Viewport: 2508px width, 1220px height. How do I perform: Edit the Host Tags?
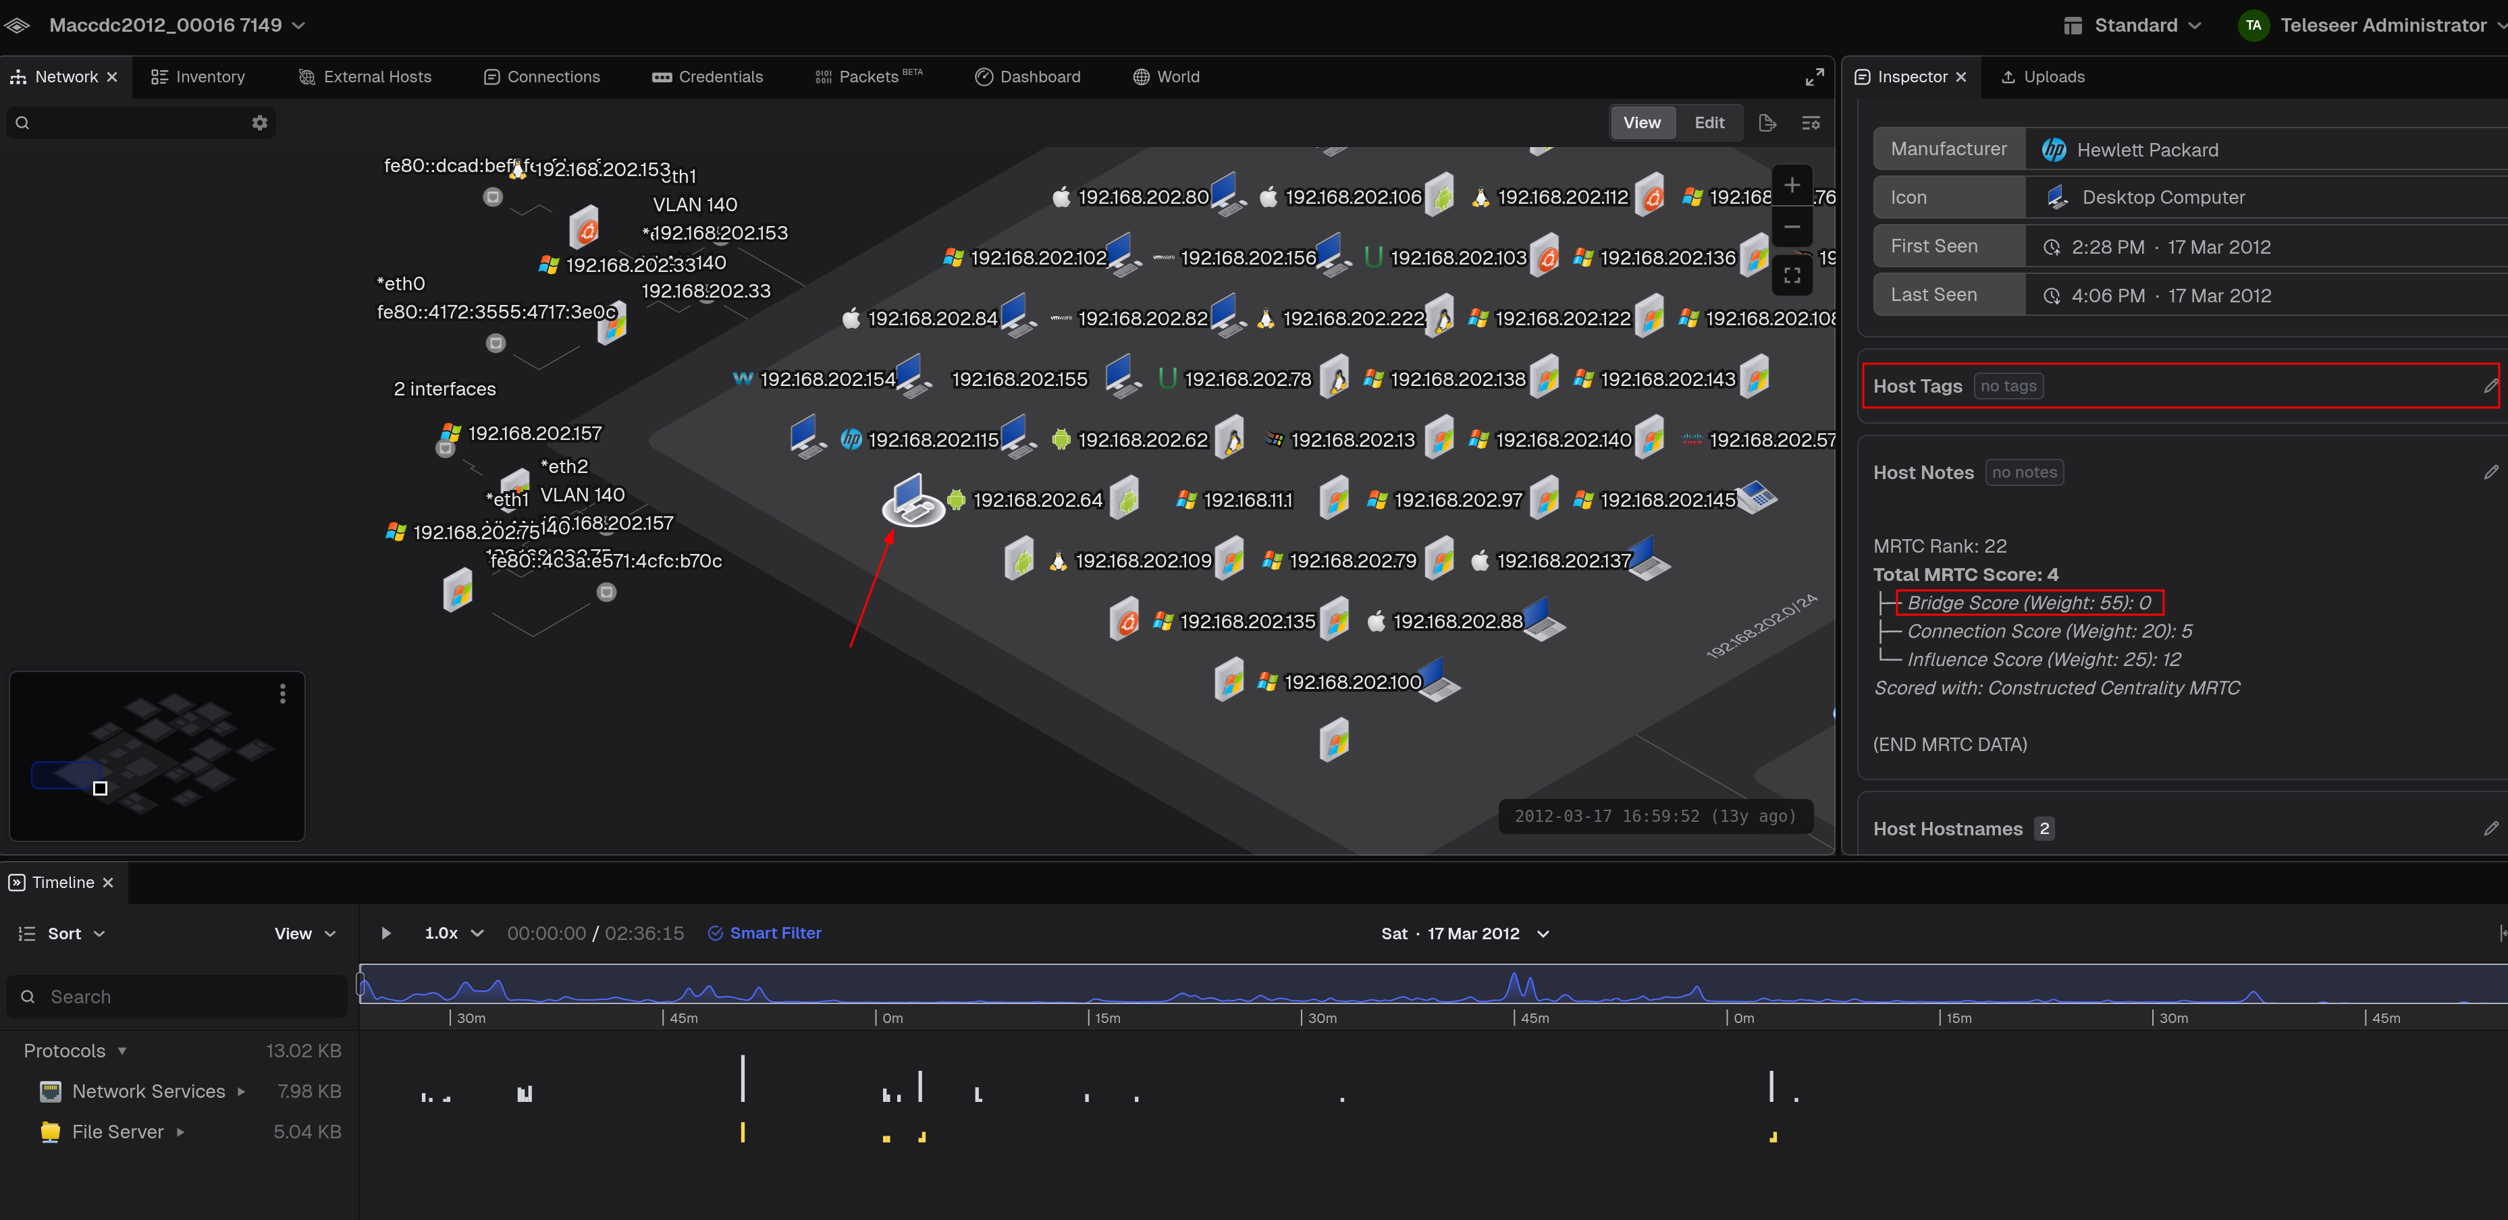(x=2490, y=386)
